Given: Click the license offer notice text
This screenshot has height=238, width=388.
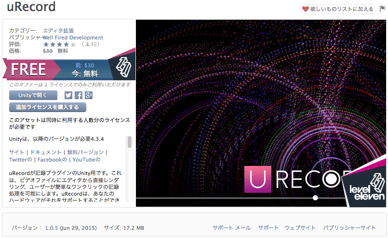Looking at the screenshot, I should point(70,85).
